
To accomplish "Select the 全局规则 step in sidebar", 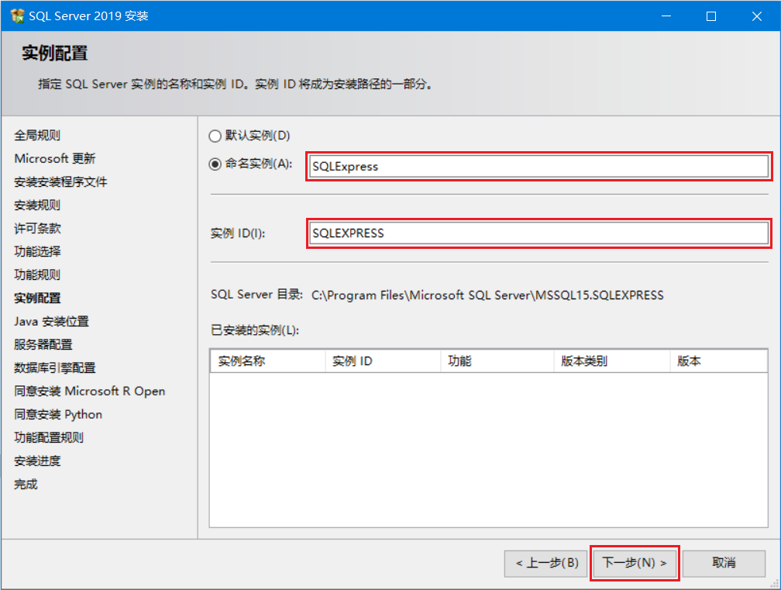I will (x=37, y=136).
